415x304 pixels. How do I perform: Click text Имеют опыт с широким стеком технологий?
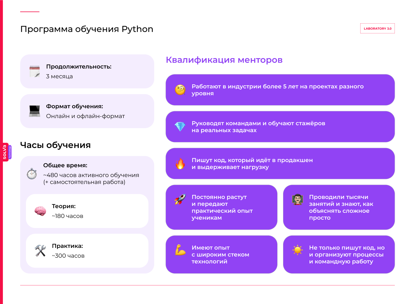[220, 254]
